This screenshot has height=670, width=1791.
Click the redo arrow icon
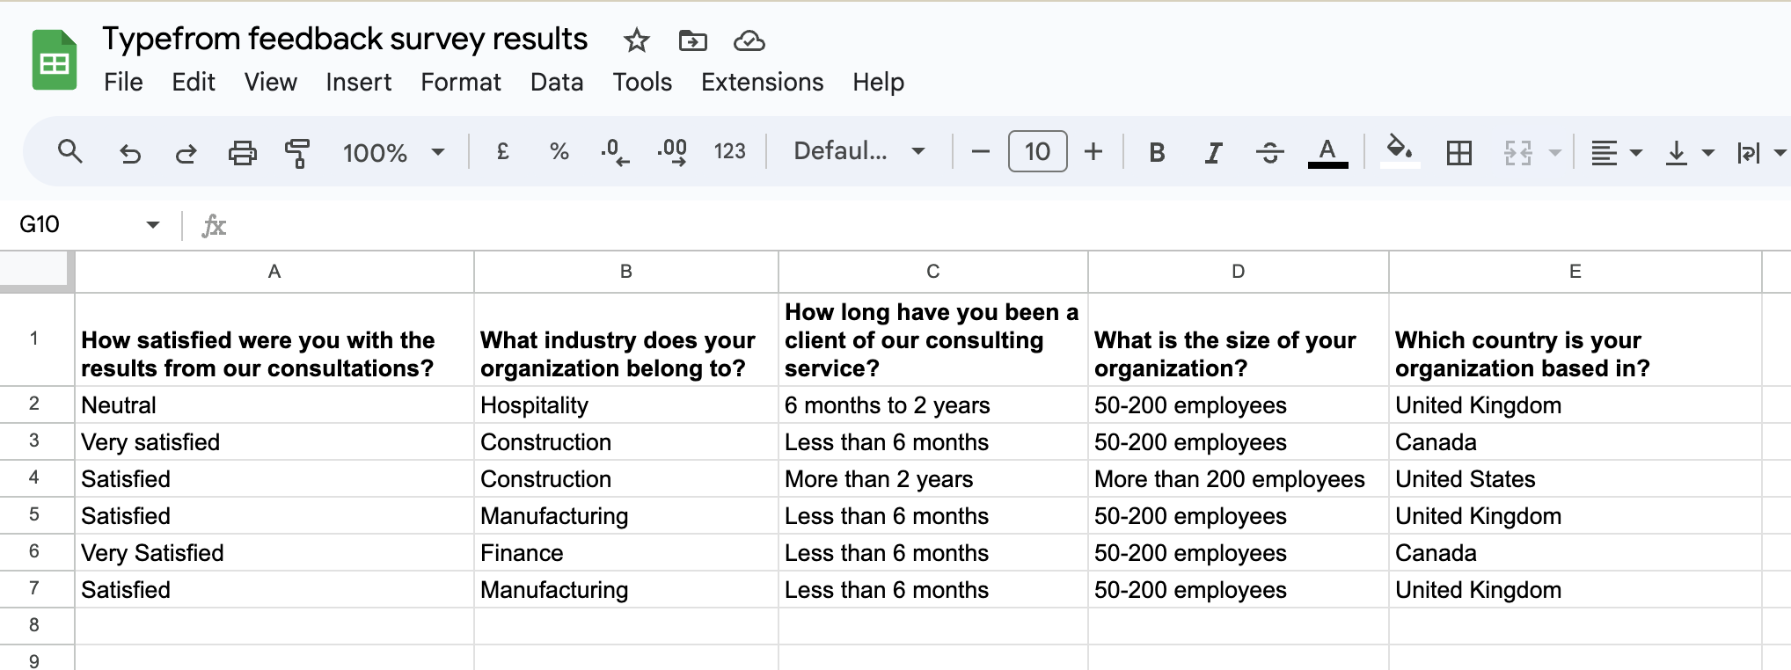pos(186,153)
